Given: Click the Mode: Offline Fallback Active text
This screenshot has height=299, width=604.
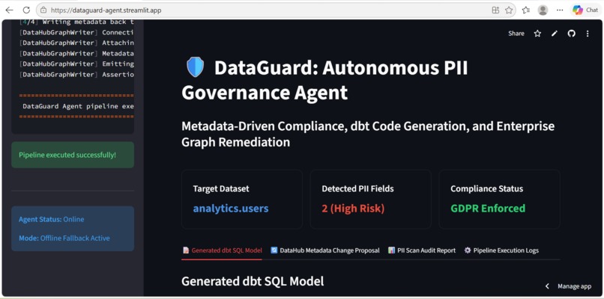Looking at the screenshot, I should (x=64, y=238).
